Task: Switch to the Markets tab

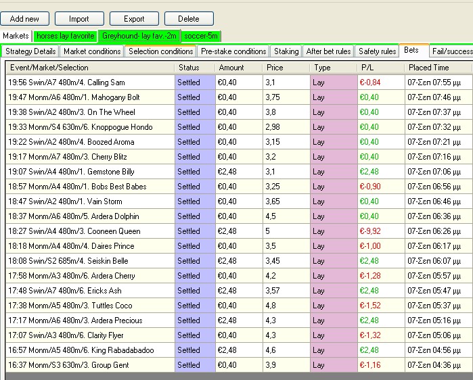Action: (x=16, y=36)
